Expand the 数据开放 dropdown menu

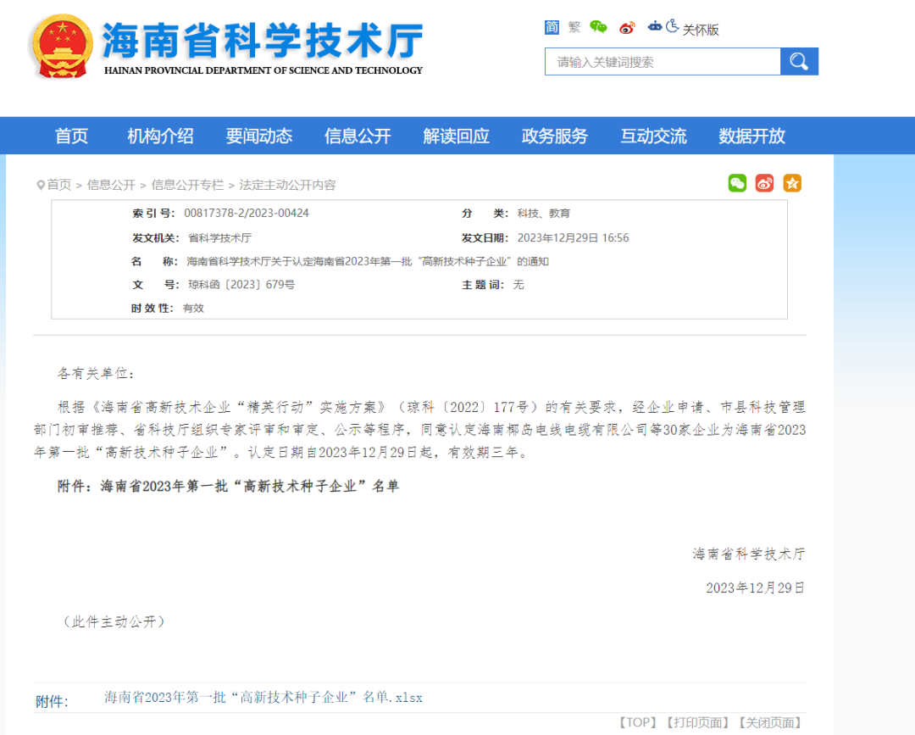751,136
